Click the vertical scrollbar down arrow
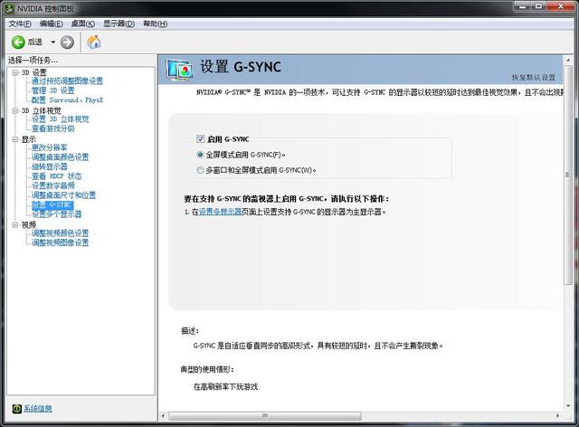 568,406
